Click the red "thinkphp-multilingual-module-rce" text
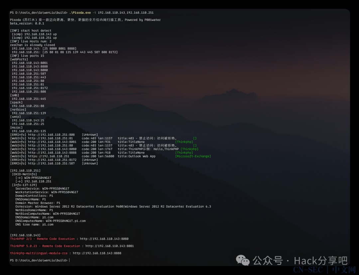The width and height of the screenshot is (359, 275). [39, 253]
